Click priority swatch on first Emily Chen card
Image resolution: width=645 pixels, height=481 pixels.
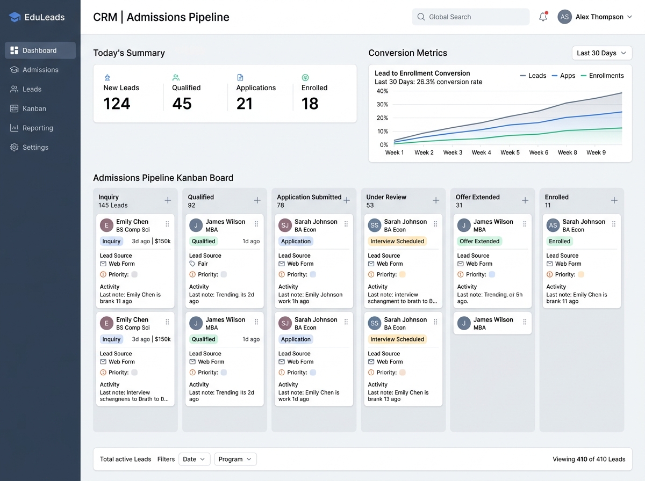[x=134, y=274]
